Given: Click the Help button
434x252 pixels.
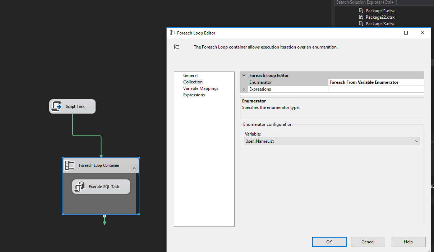Looking at the screenshot, I should click(408, 242).
